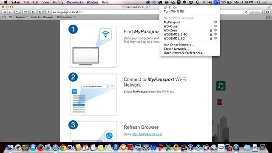272x153 pixels.
Task: Open Finder from the Dock
Action: (10, 147)
